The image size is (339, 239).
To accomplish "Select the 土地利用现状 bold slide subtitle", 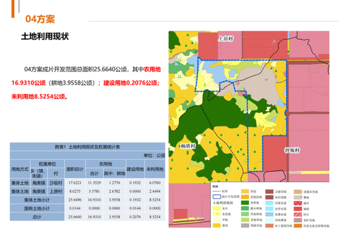I will click(45, 36).
